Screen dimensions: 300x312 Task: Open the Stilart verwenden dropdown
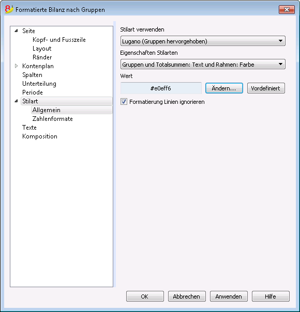click(x=203, y=41)
